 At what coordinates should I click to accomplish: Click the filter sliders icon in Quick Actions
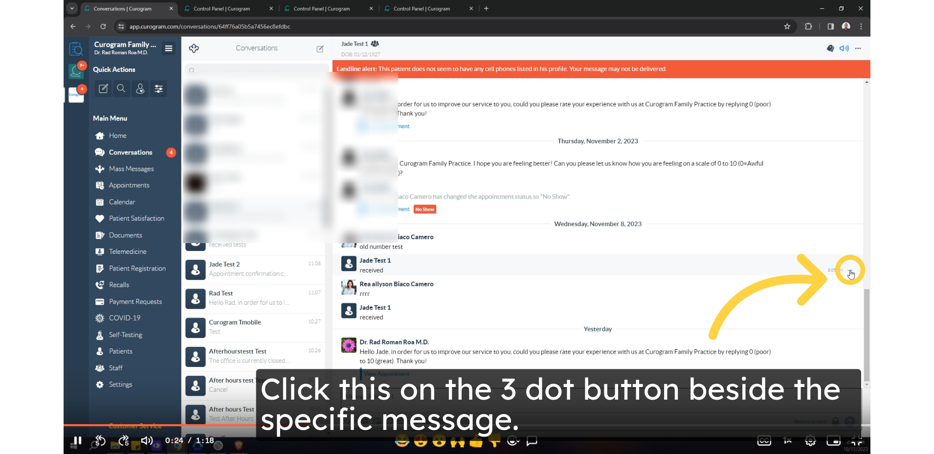pyautogui.click(x=158, y=89)
